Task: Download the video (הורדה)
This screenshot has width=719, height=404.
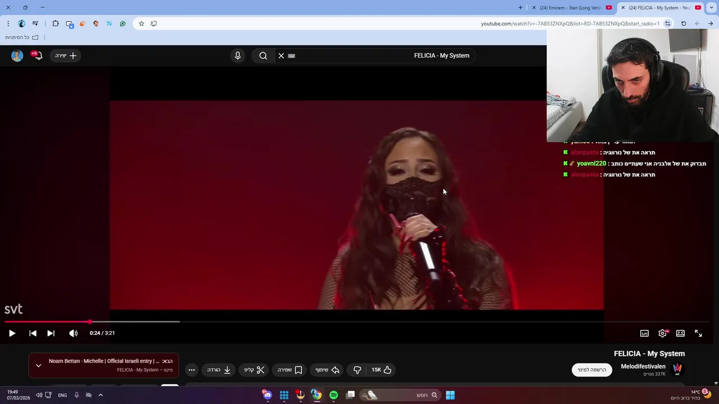Action: 219,370
